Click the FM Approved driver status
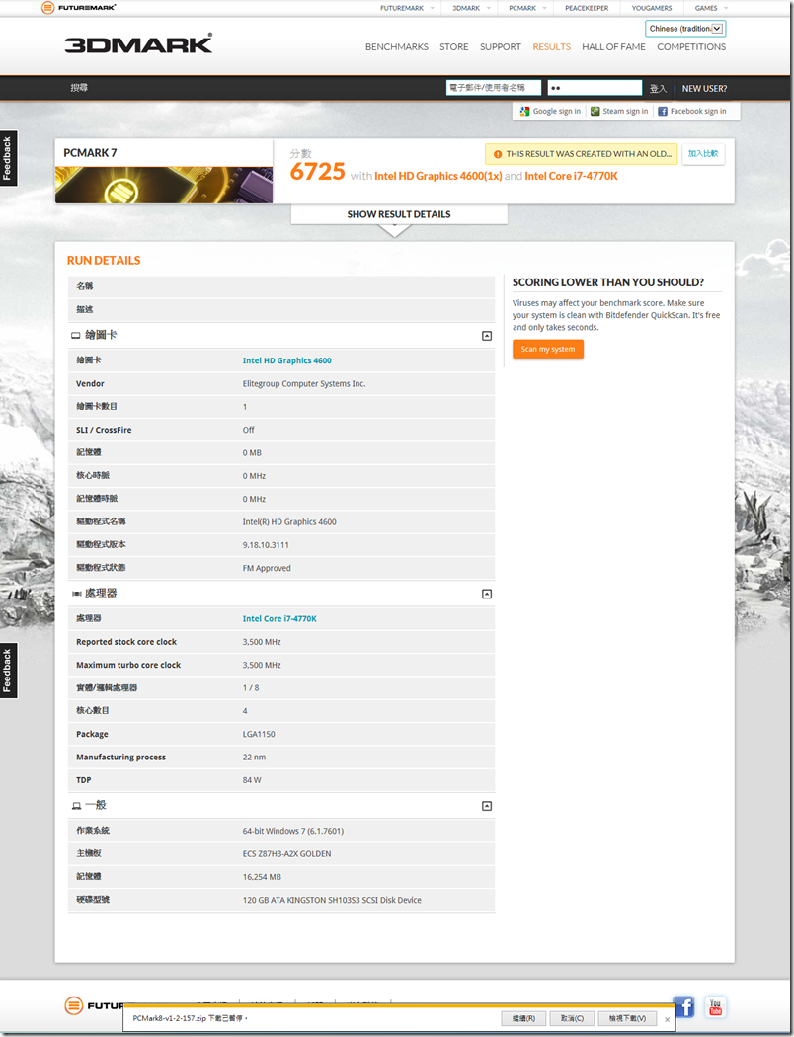Image resolution: width=794 pixels, height=1037 pixels. [x=267, y=568]
